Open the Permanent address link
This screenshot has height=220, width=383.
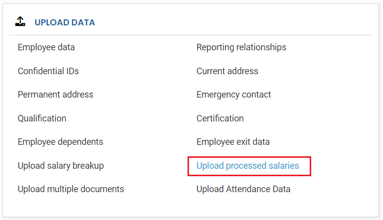pyautogui.click(x=55, y=95)
